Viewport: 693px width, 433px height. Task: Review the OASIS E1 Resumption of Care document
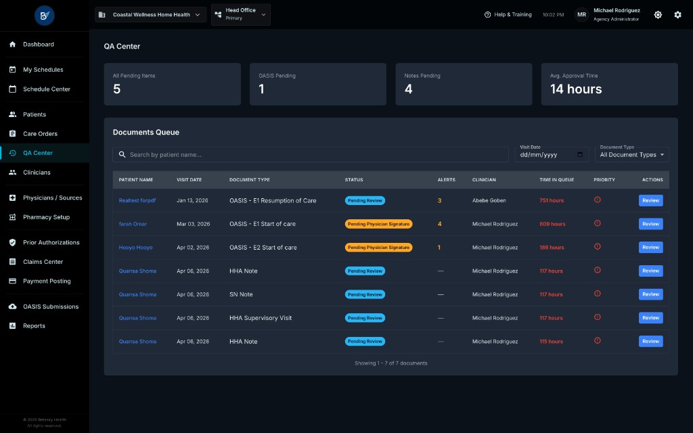(x=650, y=200)
